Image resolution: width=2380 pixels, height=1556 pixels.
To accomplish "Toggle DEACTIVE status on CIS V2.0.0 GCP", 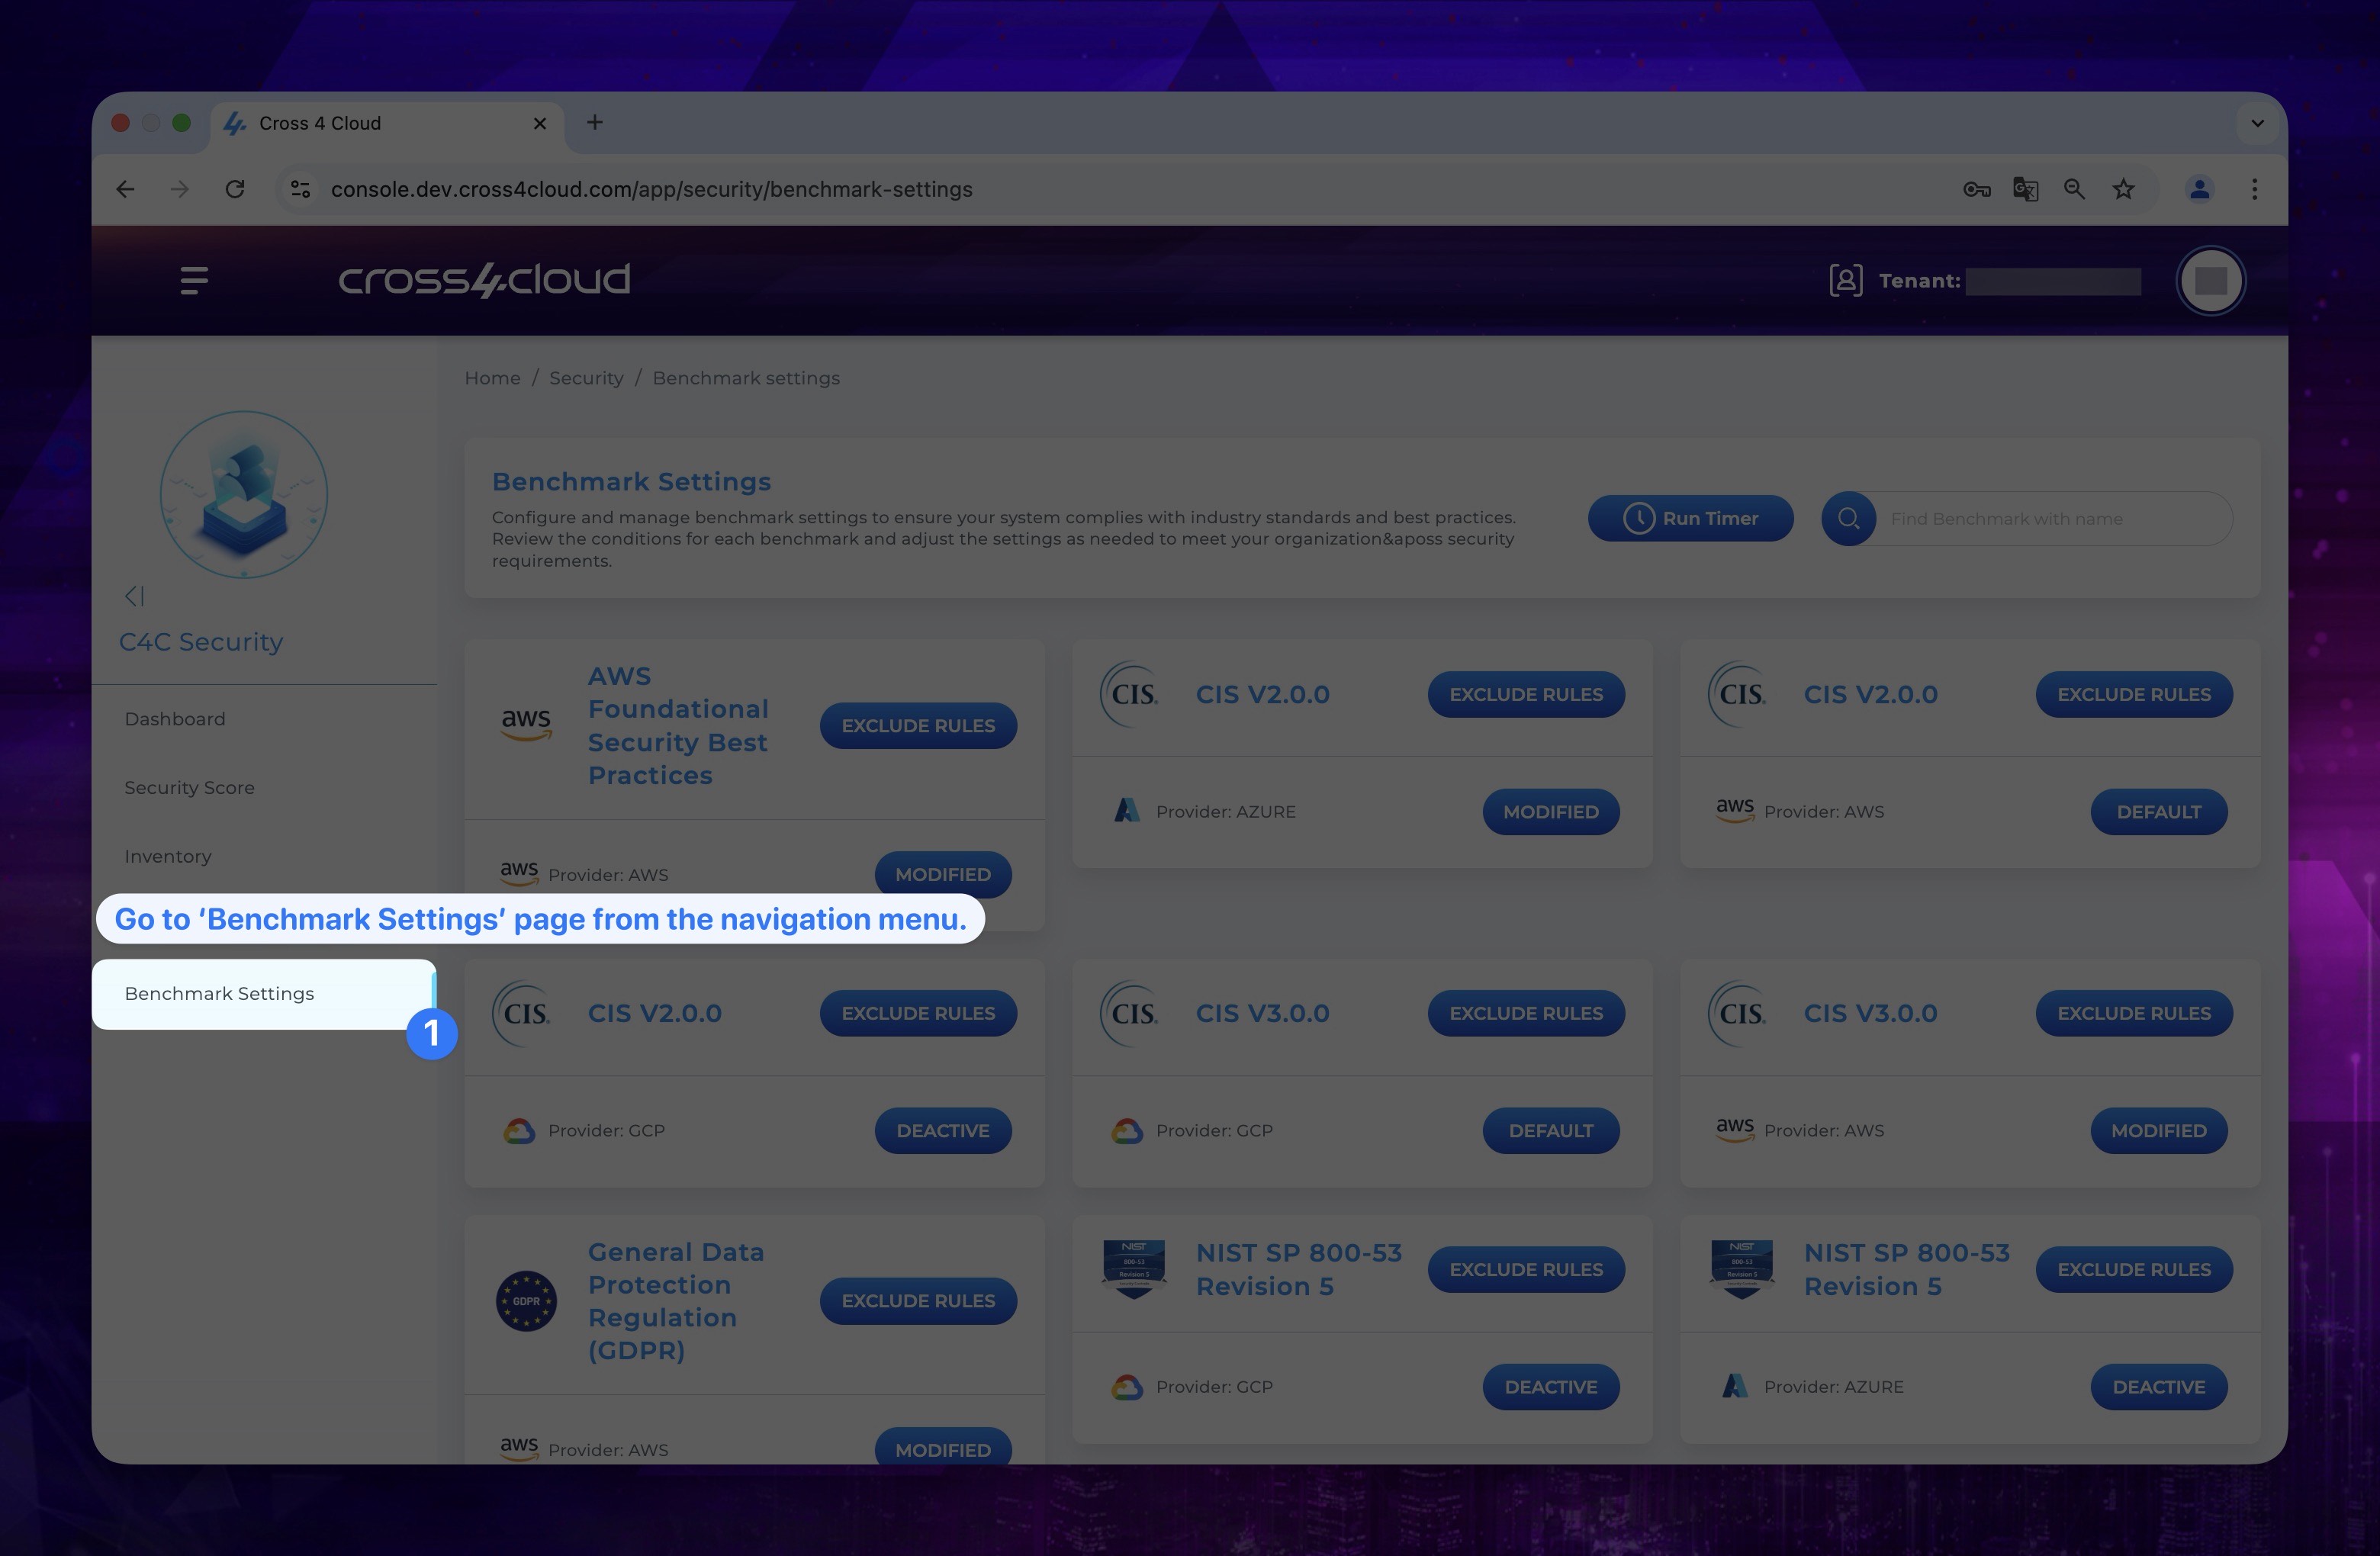I will (943, 1130).
